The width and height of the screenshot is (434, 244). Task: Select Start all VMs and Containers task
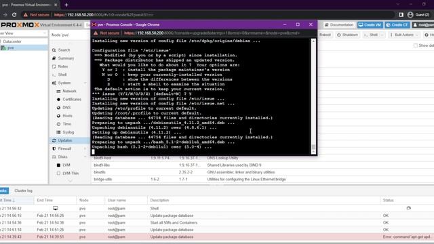coord(217,222)
